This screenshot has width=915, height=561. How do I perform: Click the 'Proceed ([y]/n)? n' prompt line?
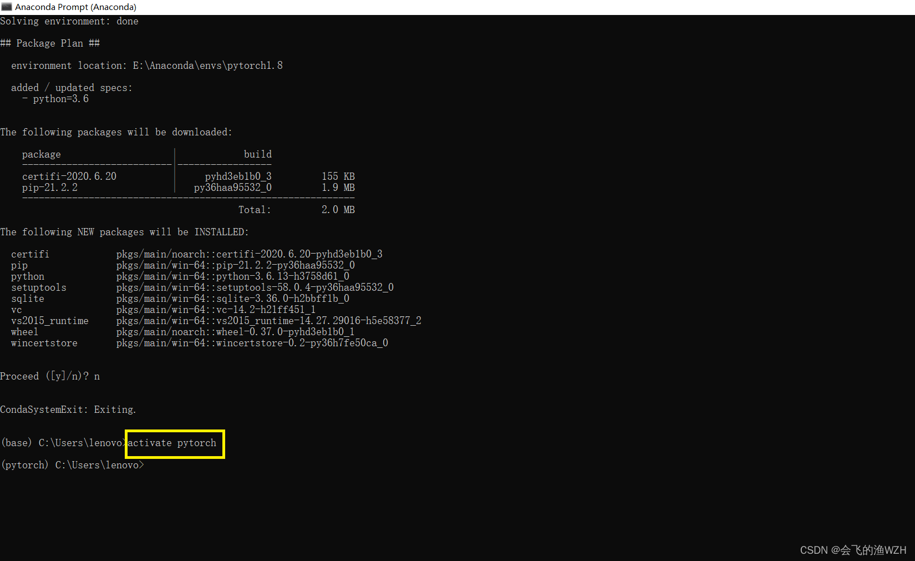click(50, 376)
